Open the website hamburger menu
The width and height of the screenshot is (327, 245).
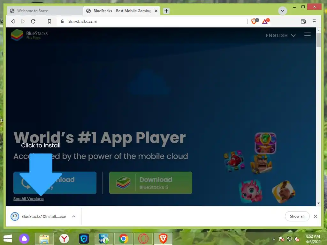pyautogui.click(x=308, y=35)
